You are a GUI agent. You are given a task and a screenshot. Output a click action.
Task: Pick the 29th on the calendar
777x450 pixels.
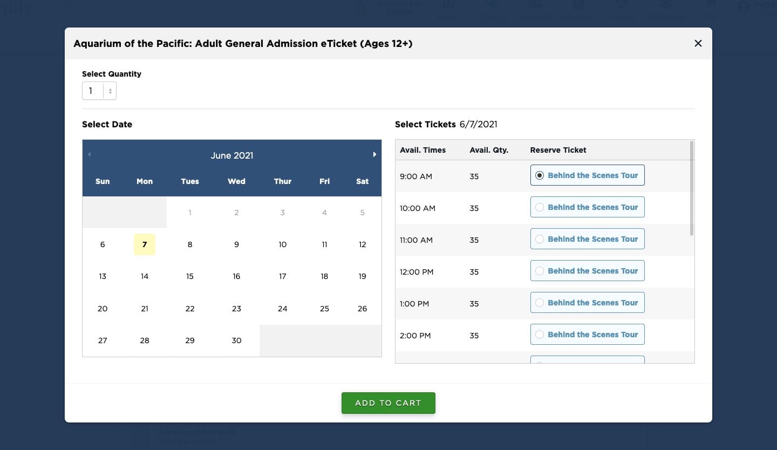[190, 340]
